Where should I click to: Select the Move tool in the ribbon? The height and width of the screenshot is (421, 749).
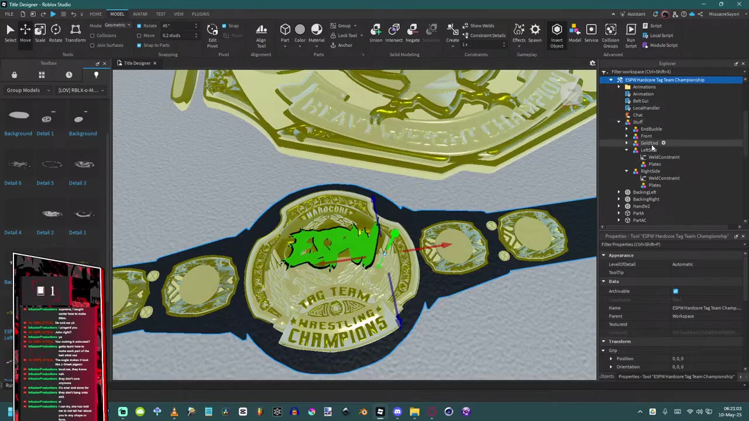coord(25,33)
